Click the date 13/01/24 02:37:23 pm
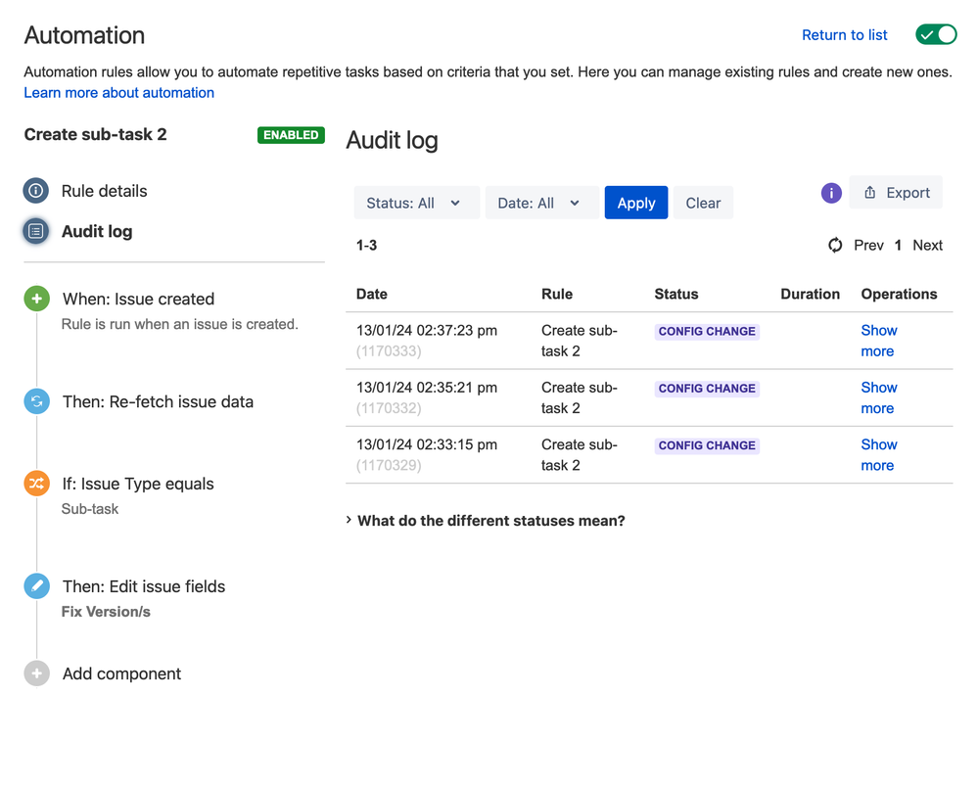978x789 pixels. [427, 331]
